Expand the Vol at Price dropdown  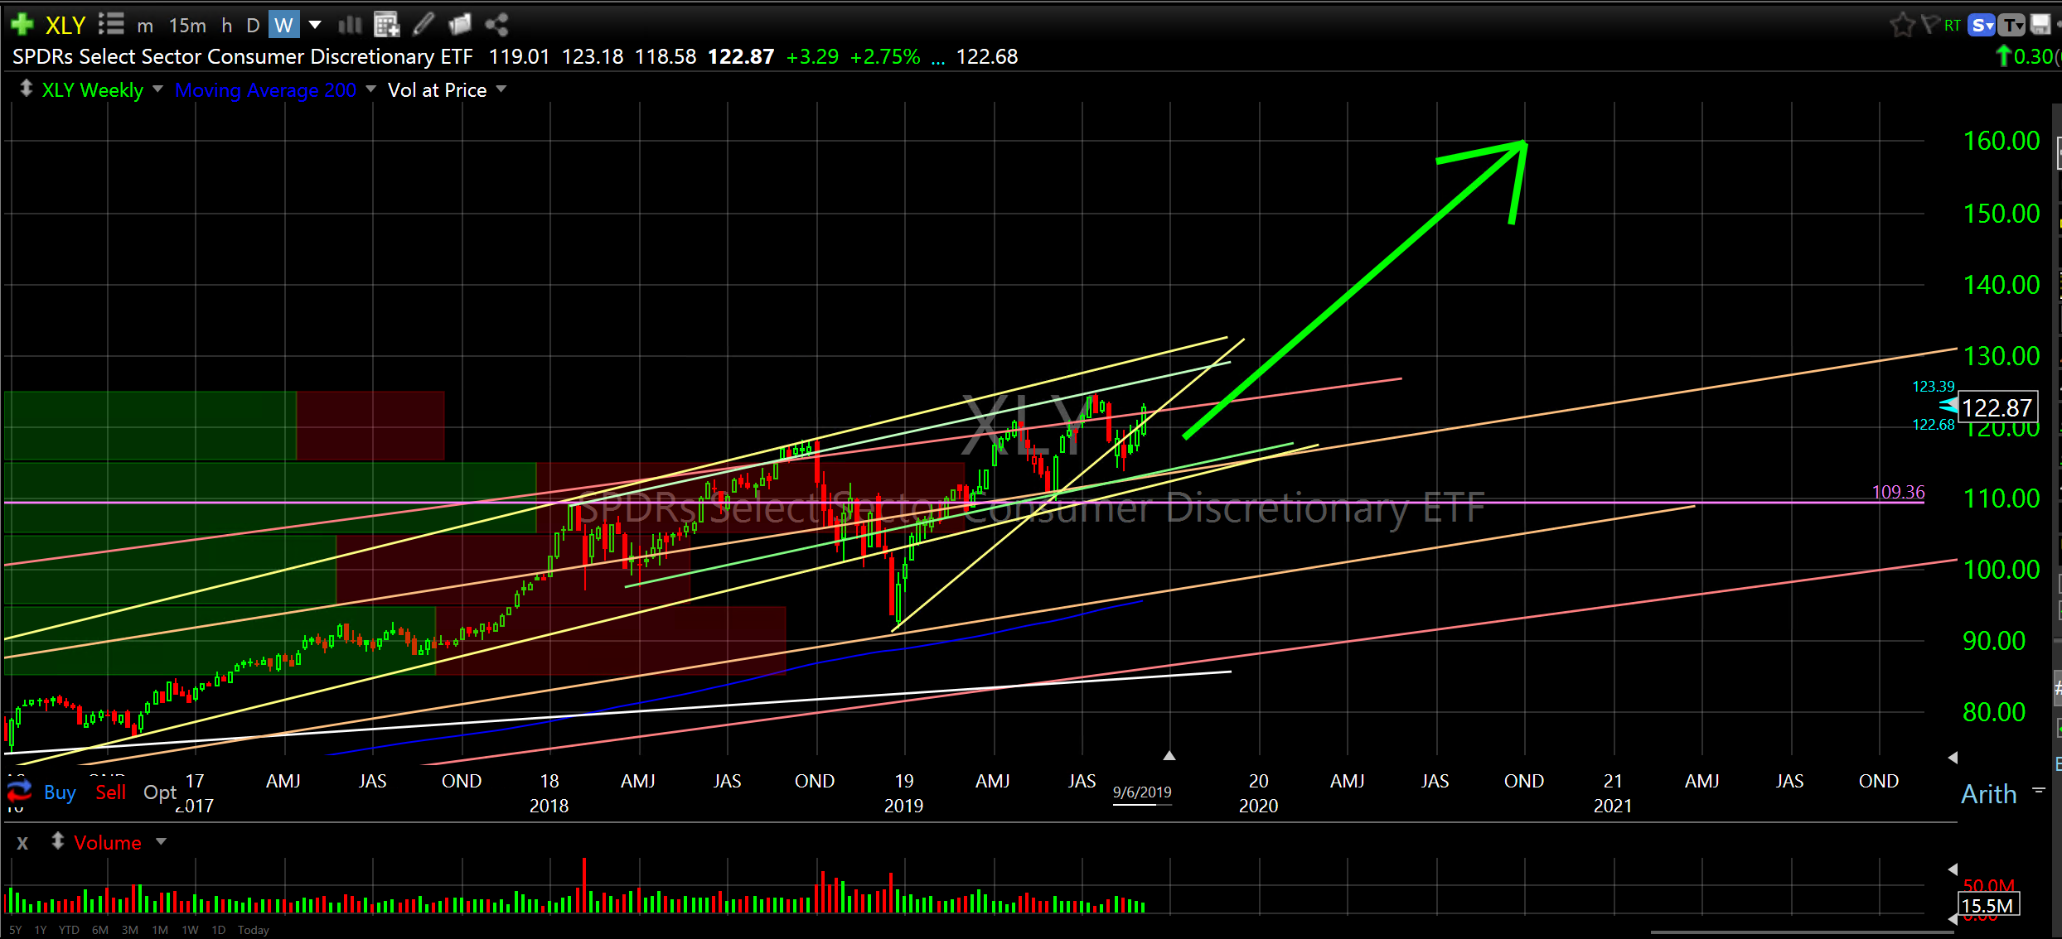tap(501, 89)
